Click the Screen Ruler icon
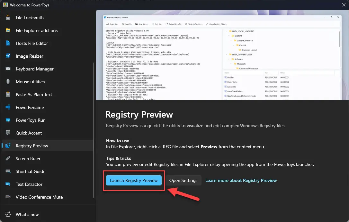Image resolution: width=349 pixels, height=222 pixels. click(8, 158)
